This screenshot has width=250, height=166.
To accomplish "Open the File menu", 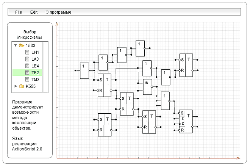I will tap(19, 12).
